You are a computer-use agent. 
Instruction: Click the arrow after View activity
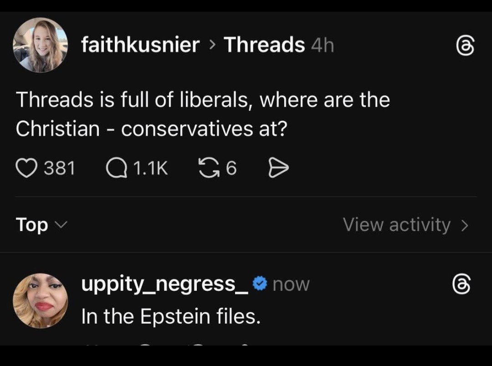(x=464, y=225)
